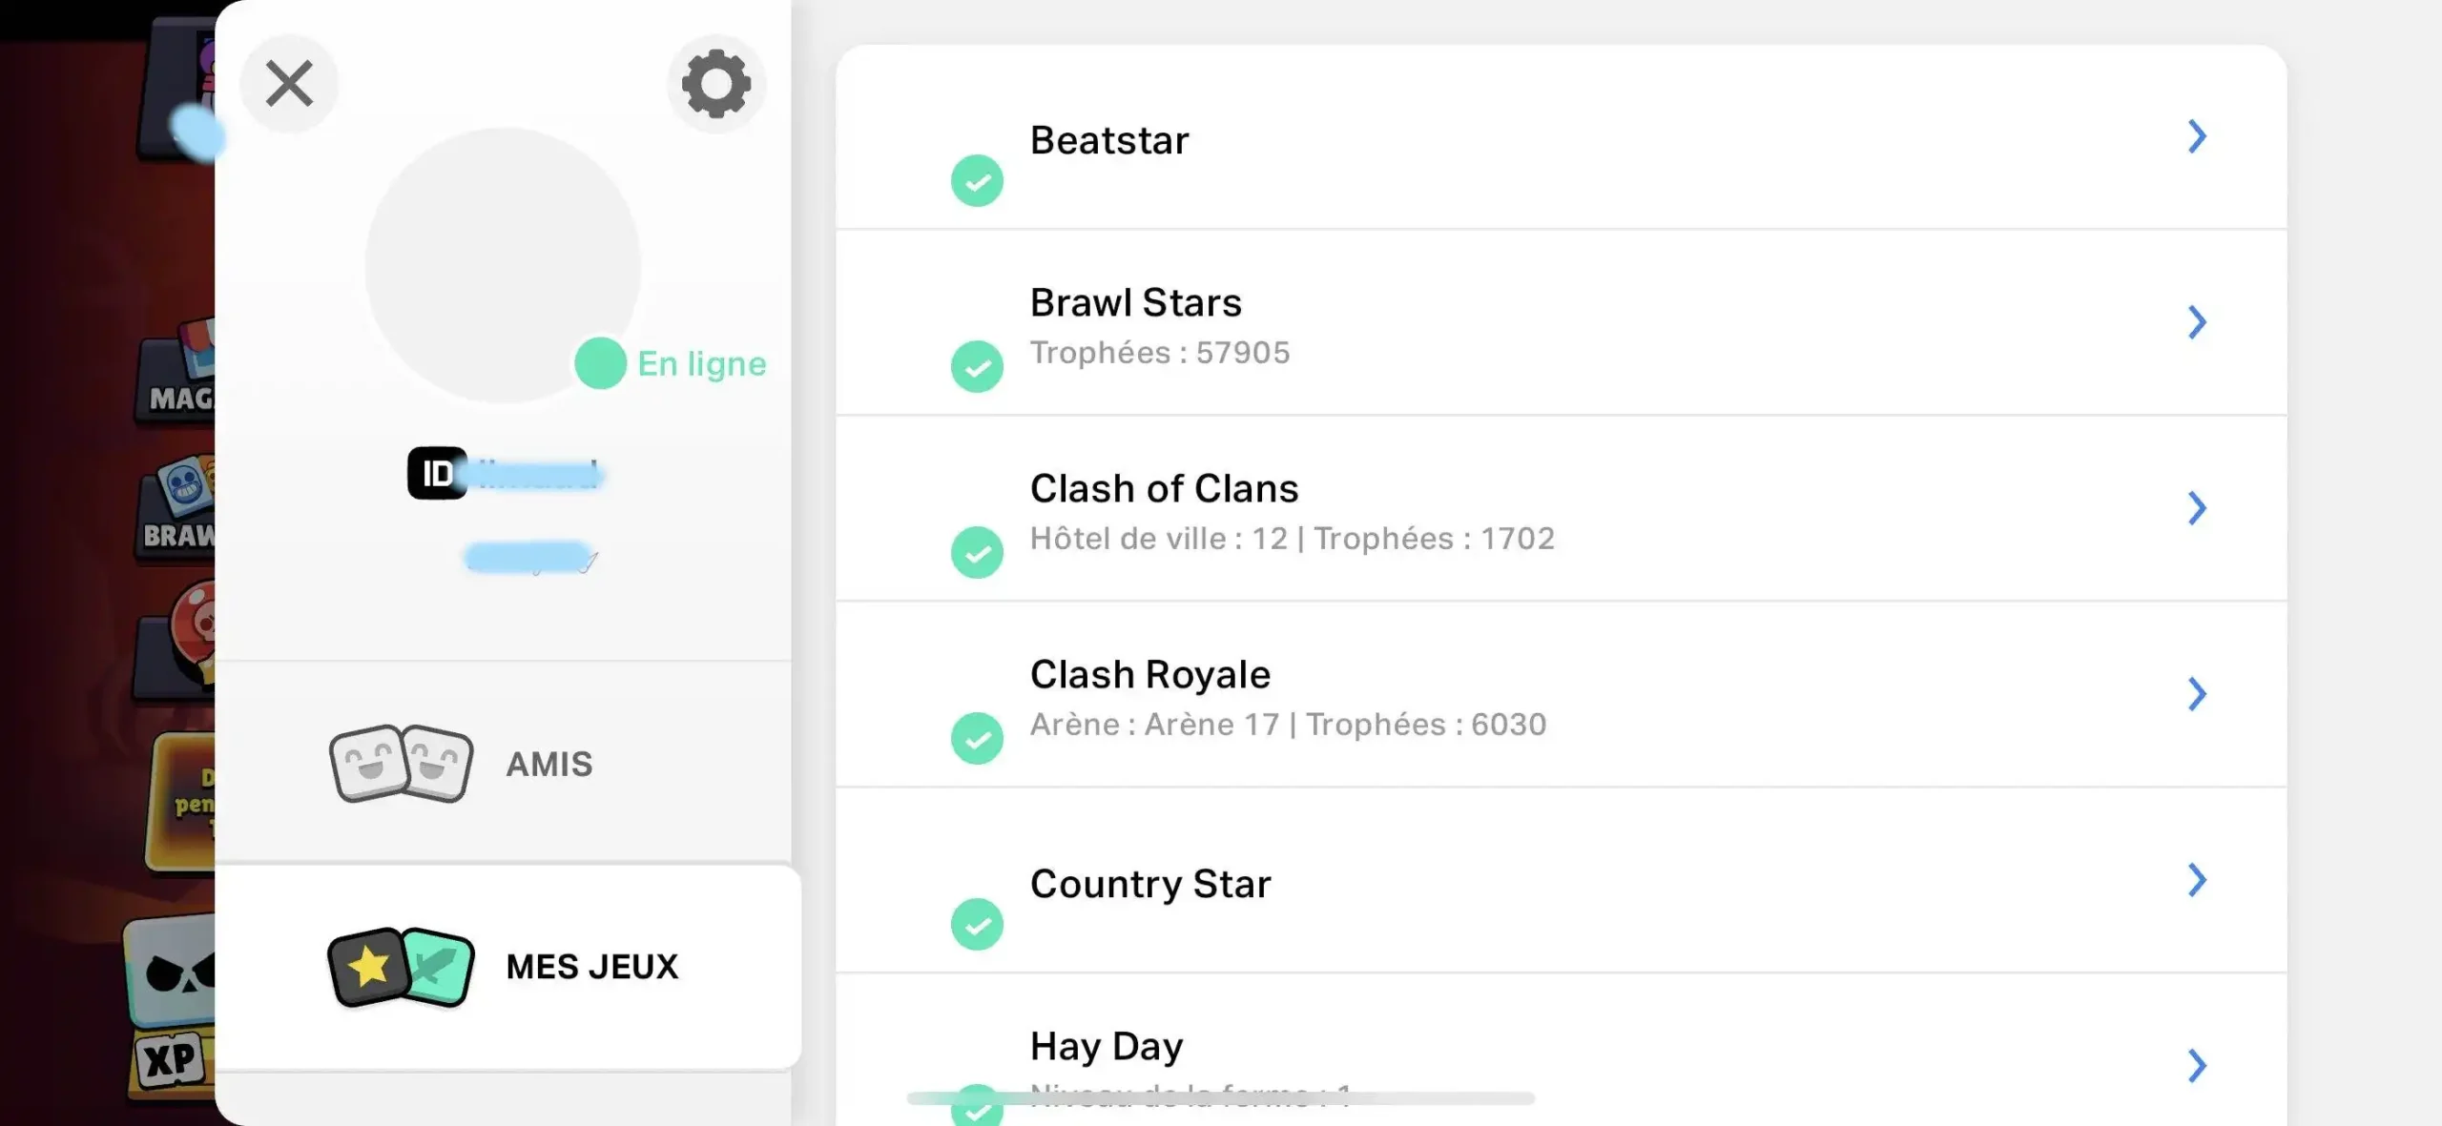This screenshot has width=2442, height=1126.
Task: Click the XP skull icon in background
Action: (x=170, y=1006)
